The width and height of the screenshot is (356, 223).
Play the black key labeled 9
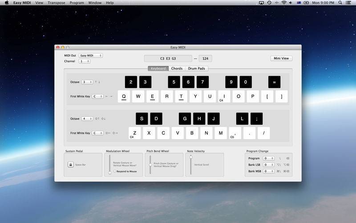(x=231, y=82)
